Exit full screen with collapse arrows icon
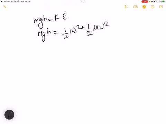 click(x=5, y=7)
